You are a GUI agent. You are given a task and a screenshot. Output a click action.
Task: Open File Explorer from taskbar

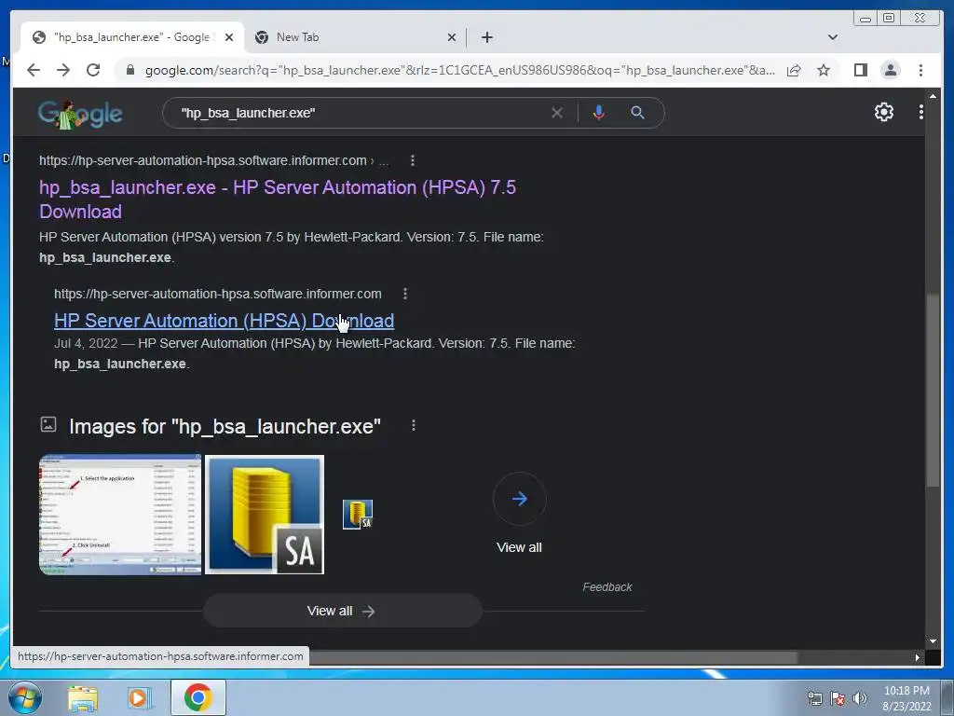pos(83,698)
